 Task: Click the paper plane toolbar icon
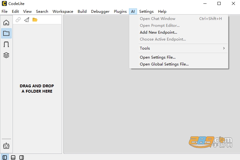tap(27, 20)
